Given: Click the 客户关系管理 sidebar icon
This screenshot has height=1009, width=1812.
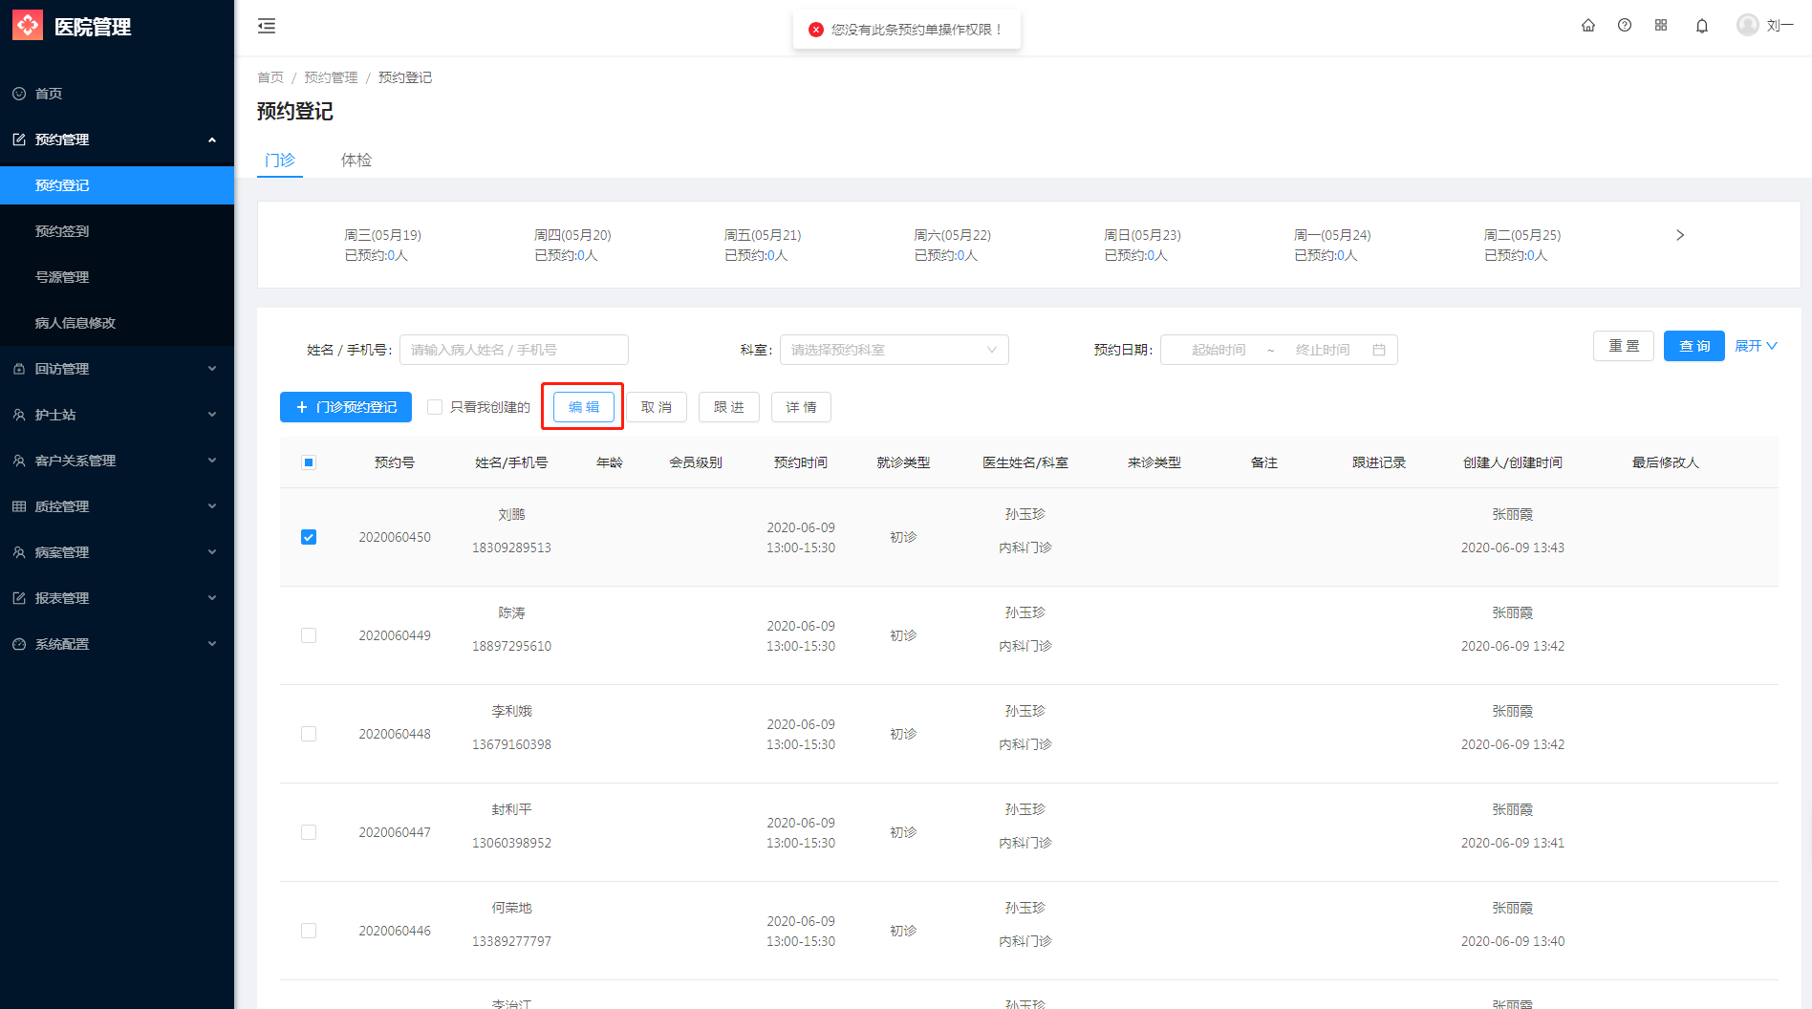Looking at the screenshot, I should click(19, 461).
